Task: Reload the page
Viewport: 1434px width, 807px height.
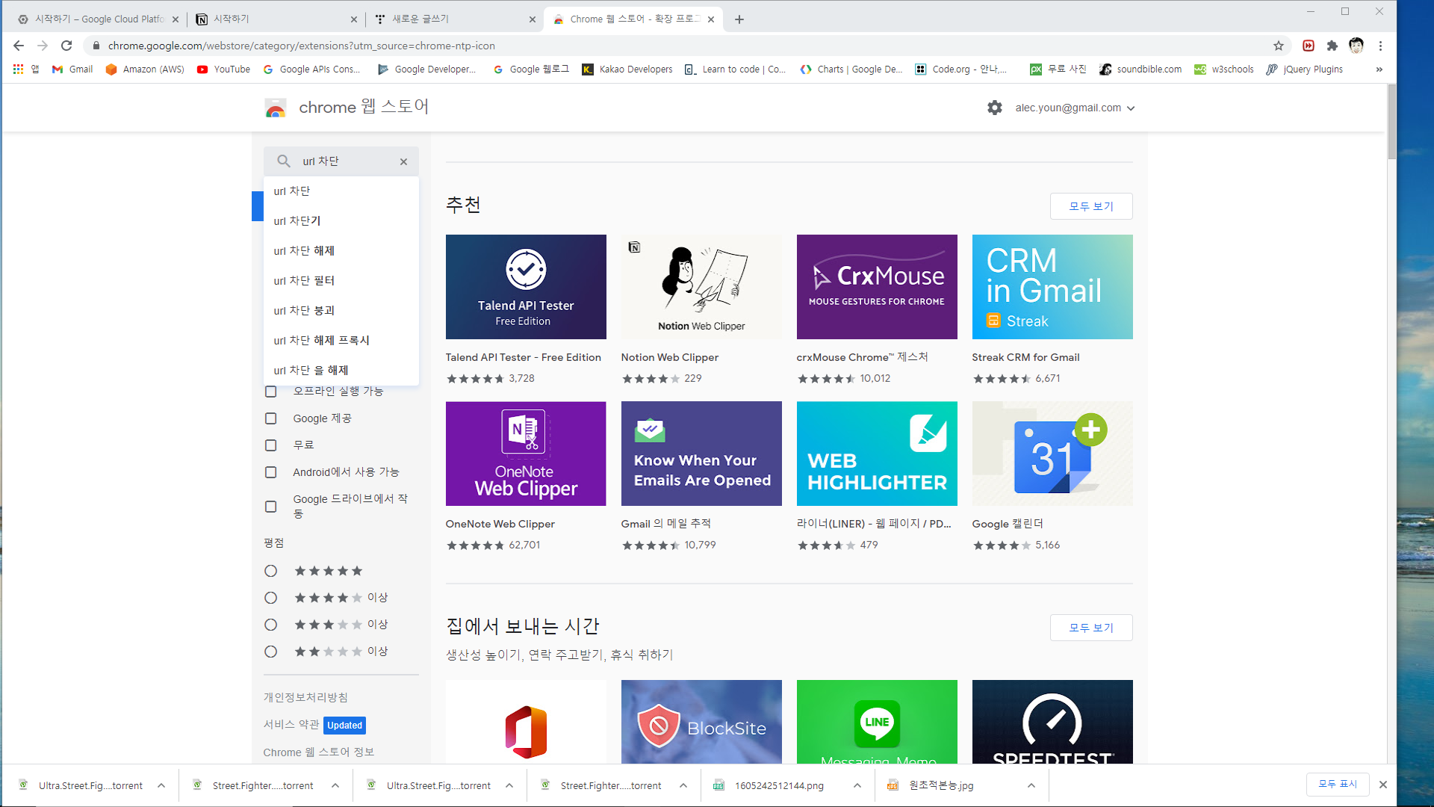Action: 66,46
